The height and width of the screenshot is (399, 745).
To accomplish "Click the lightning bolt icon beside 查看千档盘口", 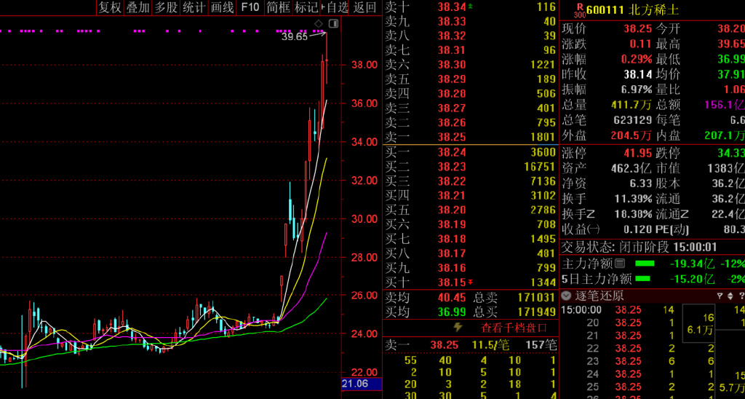I will [458, 328].
